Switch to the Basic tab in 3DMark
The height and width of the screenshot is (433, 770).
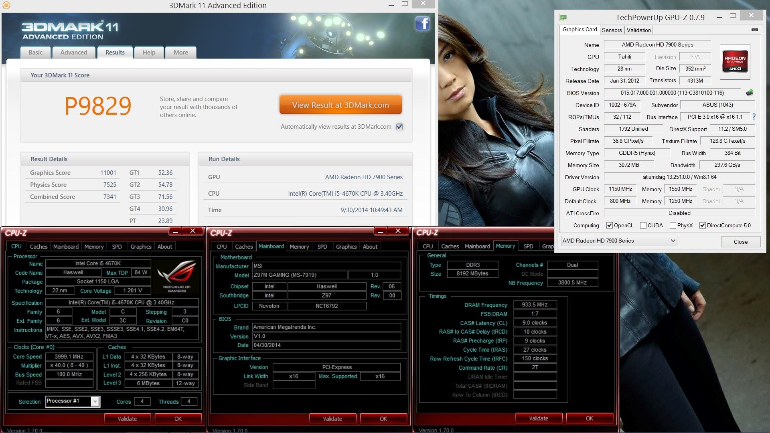[x=35, y=53]
